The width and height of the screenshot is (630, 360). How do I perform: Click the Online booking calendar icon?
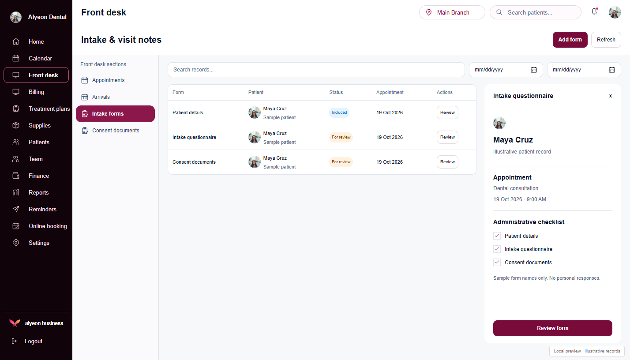[x=16, y=226]
